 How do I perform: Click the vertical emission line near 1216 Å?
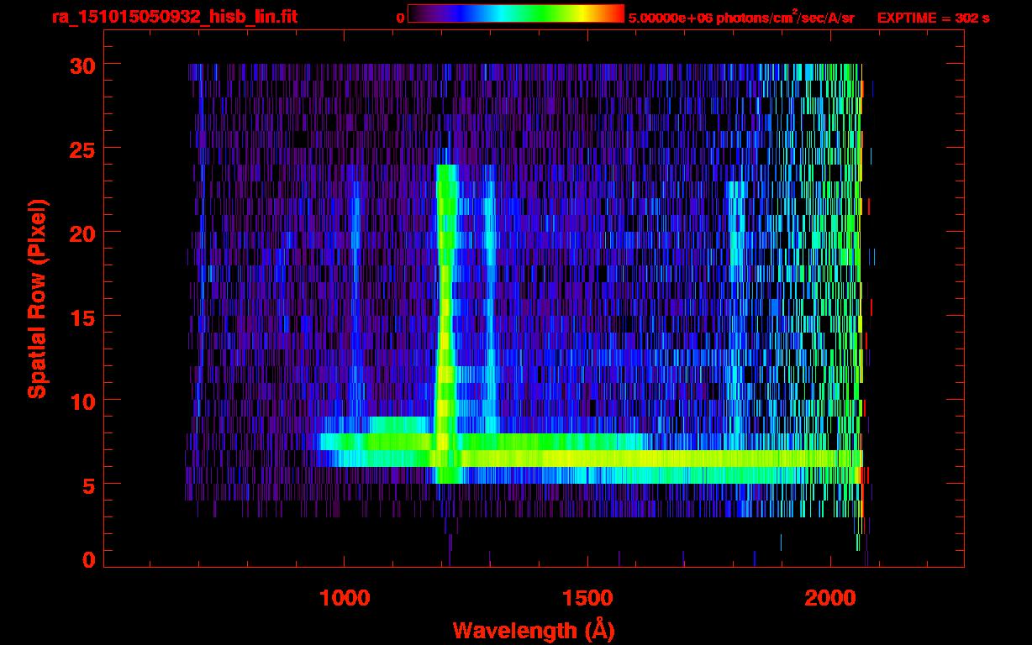(x=446, y=323)
